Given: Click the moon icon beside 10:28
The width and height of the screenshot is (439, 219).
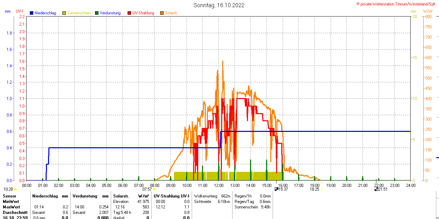Looking at the screenshot, I should (15, 189).
